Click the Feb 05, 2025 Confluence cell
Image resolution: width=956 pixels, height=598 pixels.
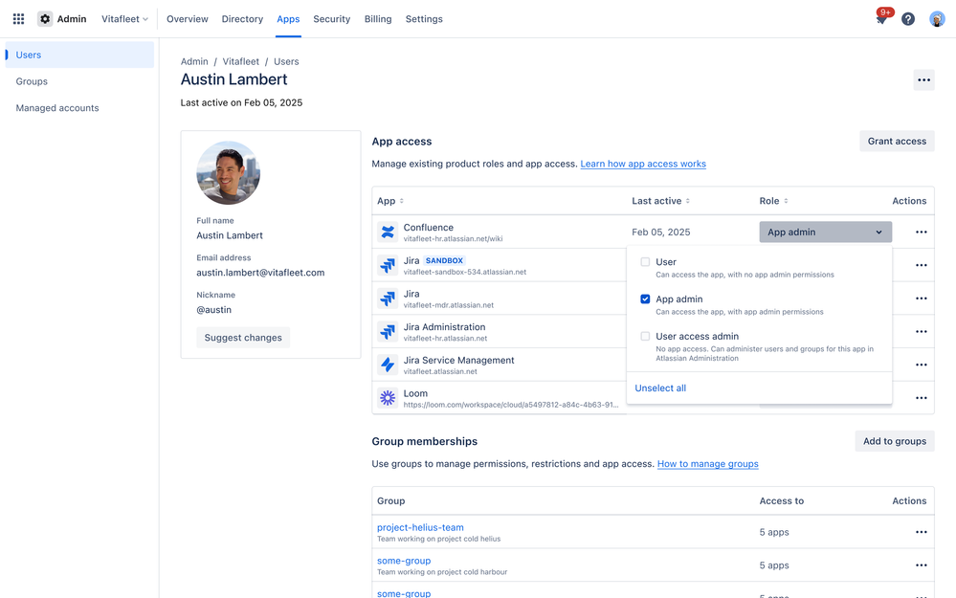coord(661,232)
